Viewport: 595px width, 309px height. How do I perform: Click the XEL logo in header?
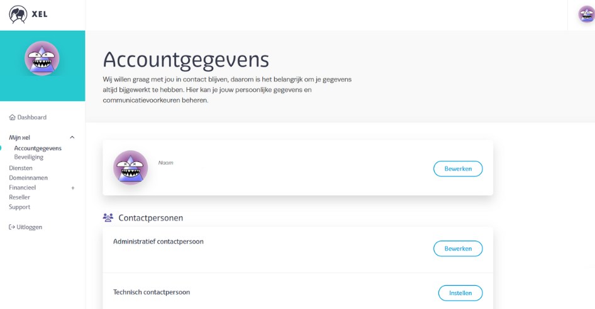[x=28, y=14]
